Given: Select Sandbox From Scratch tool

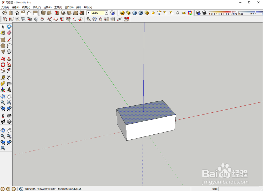Looking at the screenshot, I should point(49,13).
